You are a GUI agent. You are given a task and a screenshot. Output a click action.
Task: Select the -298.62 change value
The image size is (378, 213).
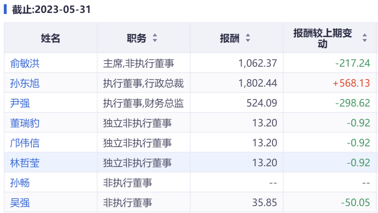[x=352, y=103]
